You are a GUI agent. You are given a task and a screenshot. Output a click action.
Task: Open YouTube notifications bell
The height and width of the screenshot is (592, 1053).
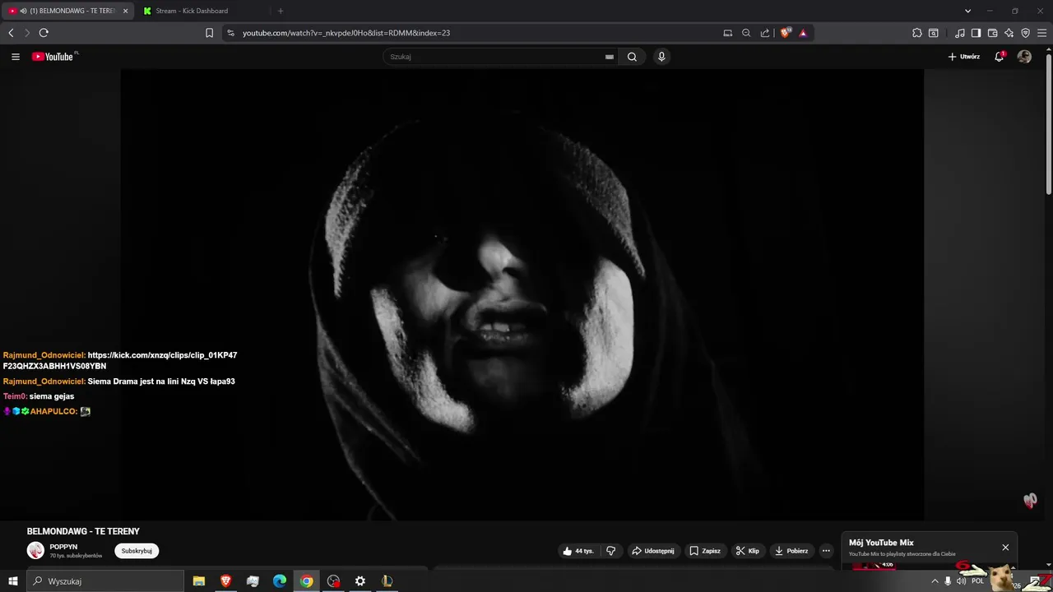point(1000,57)
